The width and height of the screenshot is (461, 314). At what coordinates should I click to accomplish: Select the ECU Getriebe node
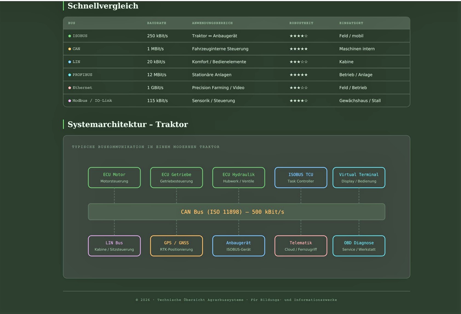coord(176,178)
